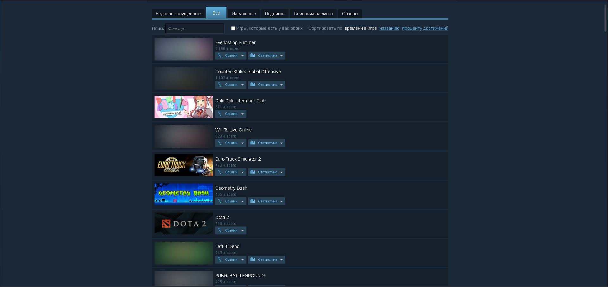Sort by 'времени в игре'

coord(361,28)
